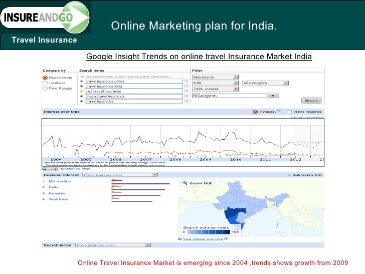Click the 'Travel Insurance' tagline text
Image resolution: width=365 pixels, height=274 pixels.
coord(44,40)
